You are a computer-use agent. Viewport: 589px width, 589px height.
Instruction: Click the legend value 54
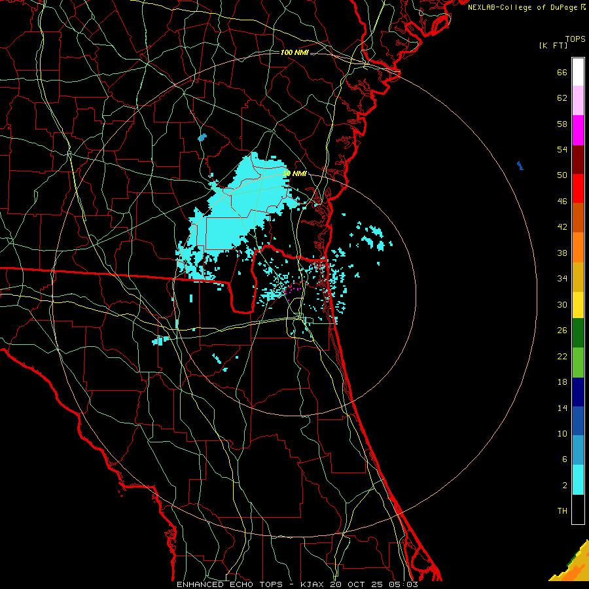pyautogui.click(x=562, y=149)
